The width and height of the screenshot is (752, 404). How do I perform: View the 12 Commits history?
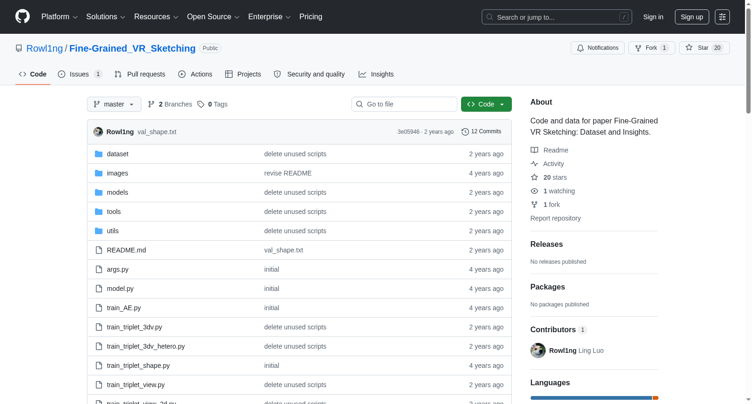tap(481, 132)
